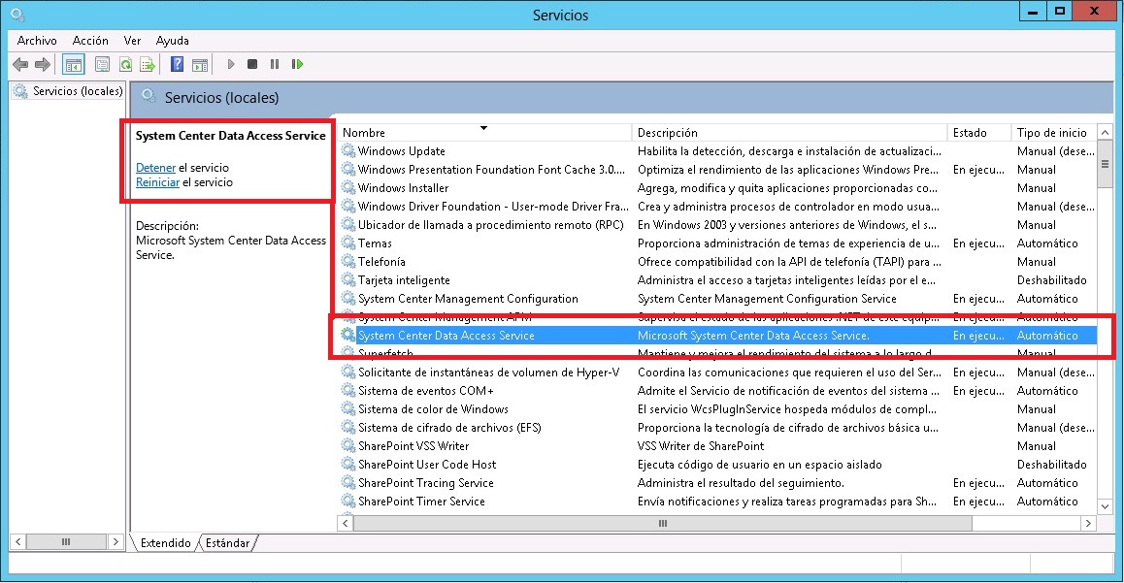Click the Reiniciar service link

(156, 182)
